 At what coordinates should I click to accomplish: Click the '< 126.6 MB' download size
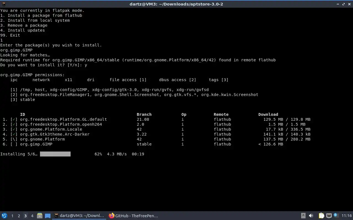271,144
